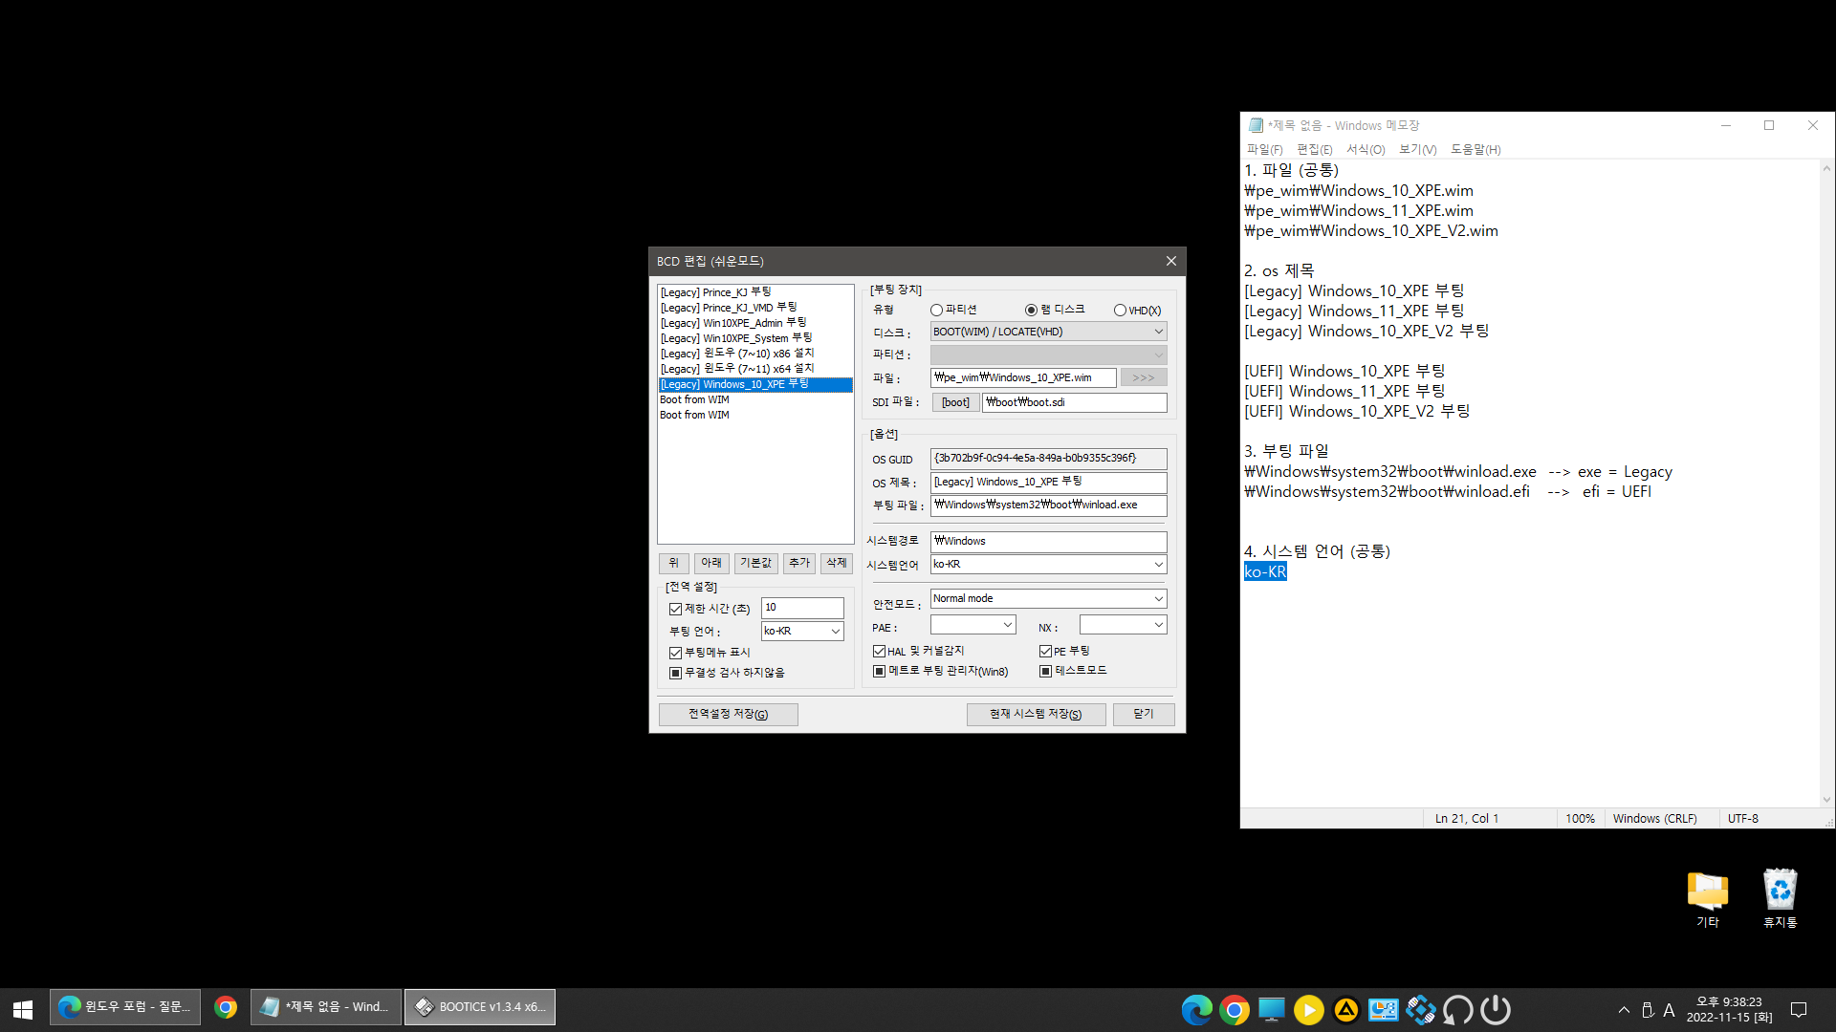Select the 파티션 radio button
The image size is (1836, 1032).
[x=937, y=311]
